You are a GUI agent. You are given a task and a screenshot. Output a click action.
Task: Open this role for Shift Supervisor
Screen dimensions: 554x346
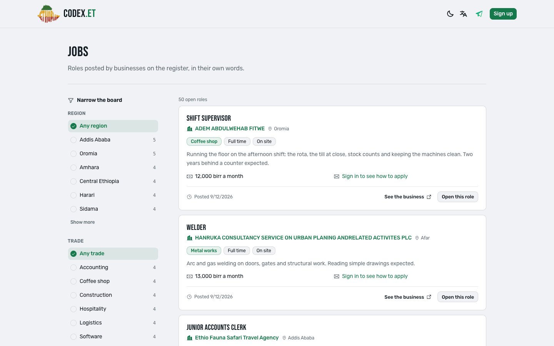pos(458,197)
